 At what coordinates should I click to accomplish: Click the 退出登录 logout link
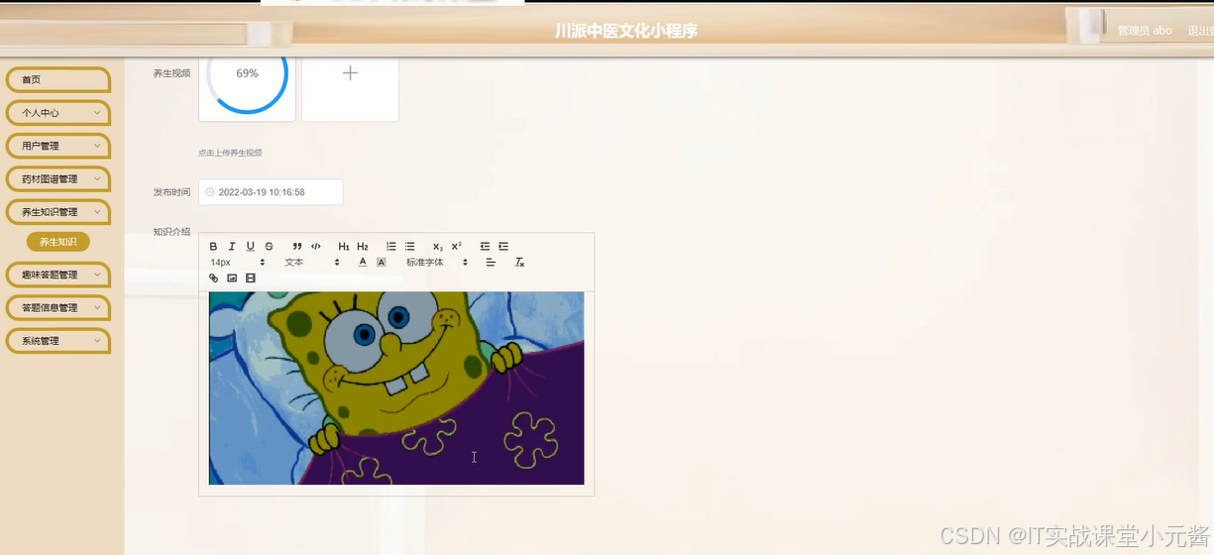pyautogui.click(x=1200, y=31)
